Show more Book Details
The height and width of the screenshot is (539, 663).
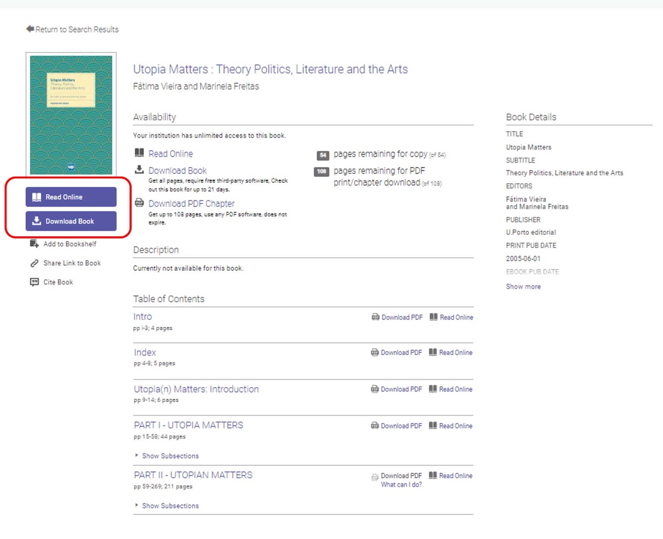tap(522, 286)
